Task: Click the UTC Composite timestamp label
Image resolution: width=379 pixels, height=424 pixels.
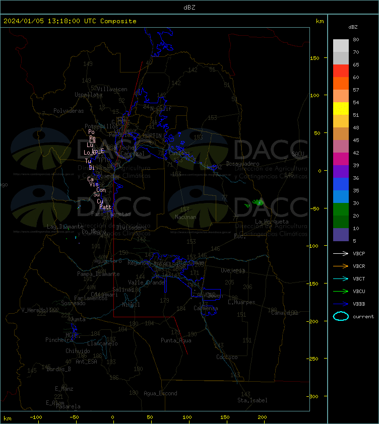Action: (x=70, y=21)
